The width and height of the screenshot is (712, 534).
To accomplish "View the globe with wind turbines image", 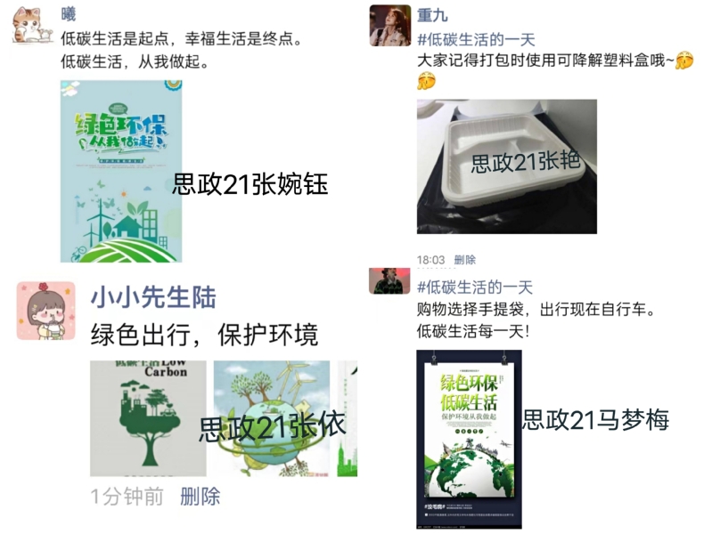I will [272, 418].
